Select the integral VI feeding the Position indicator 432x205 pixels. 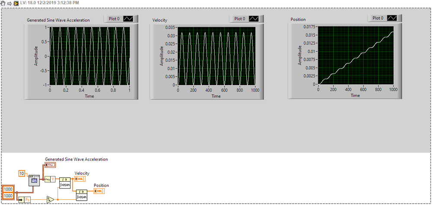(x=81, y=195)
